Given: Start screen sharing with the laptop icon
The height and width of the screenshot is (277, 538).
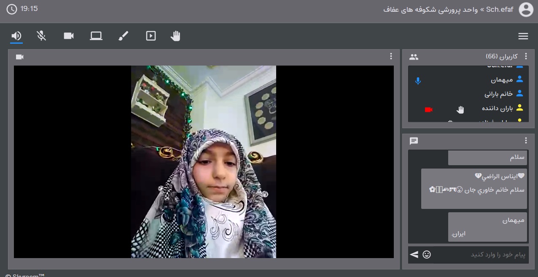Looking at the screenshot, I should pos(96,36).
